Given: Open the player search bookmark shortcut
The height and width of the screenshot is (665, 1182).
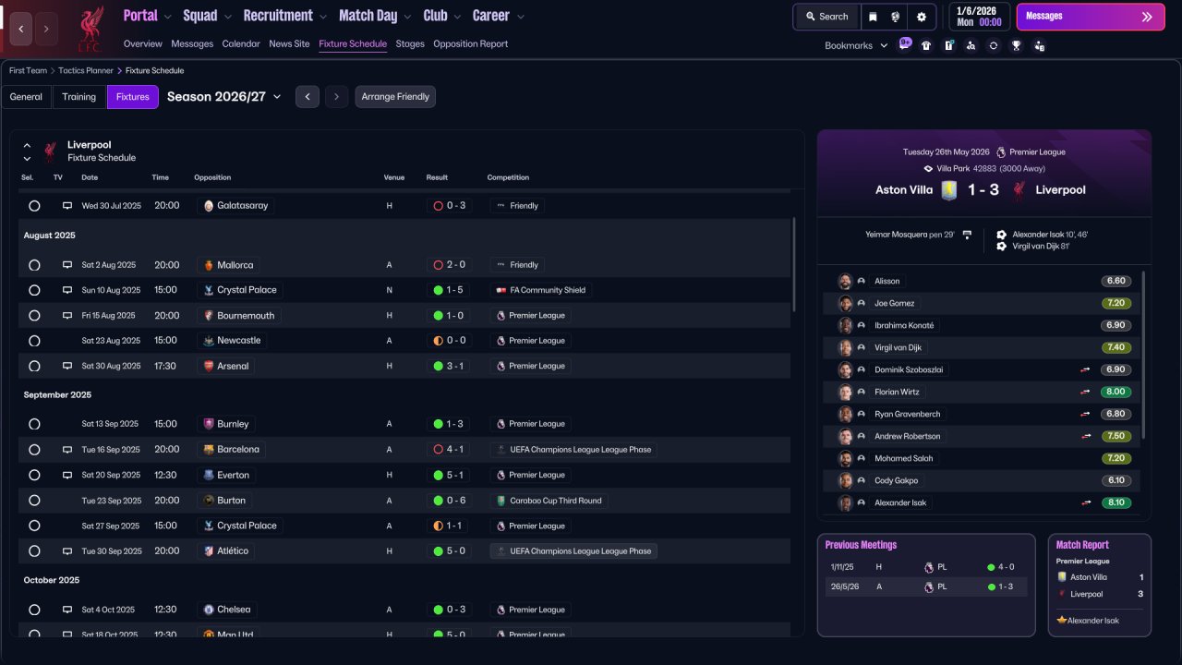Looking at the screenshot, I should tap(971, 45).
